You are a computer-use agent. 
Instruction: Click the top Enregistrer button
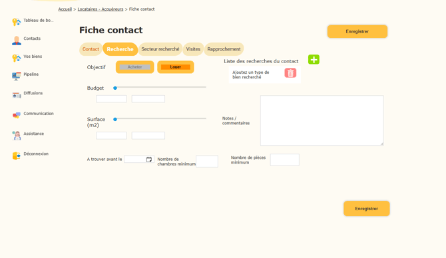tap(357, 31)
